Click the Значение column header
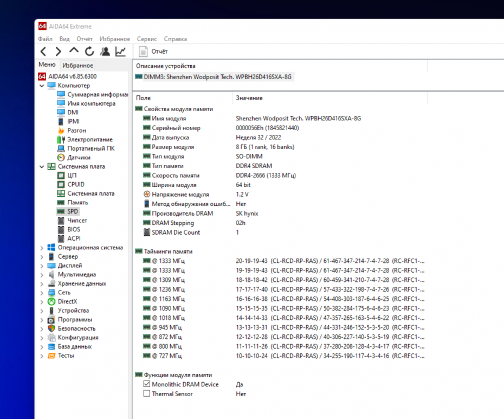Viewport: 504px width, 419px height. pyautogui.click(x=249, y=98)
